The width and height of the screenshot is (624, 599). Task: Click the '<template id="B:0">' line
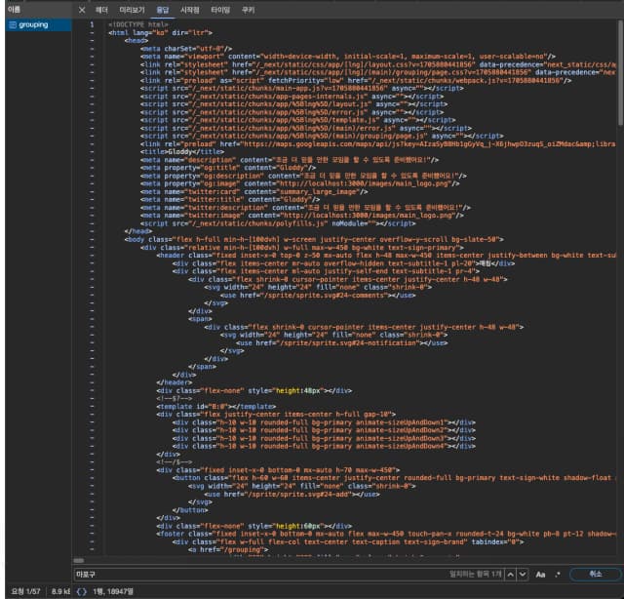216,406
